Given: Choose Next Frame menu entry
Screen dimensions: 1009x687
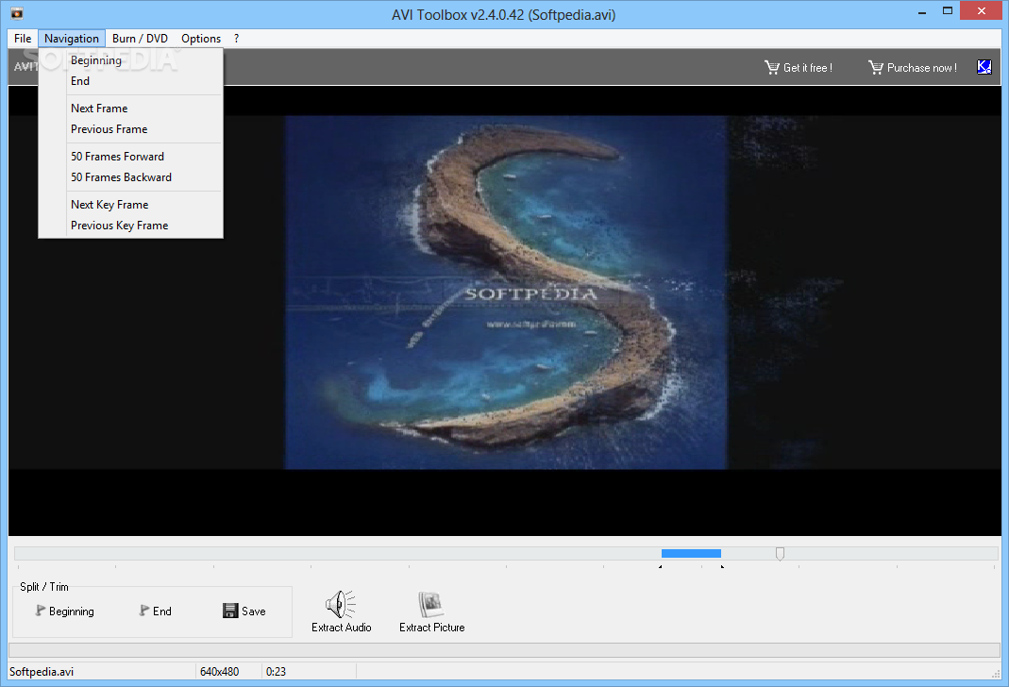Looking at the screenshot, I should pos(130,109).
